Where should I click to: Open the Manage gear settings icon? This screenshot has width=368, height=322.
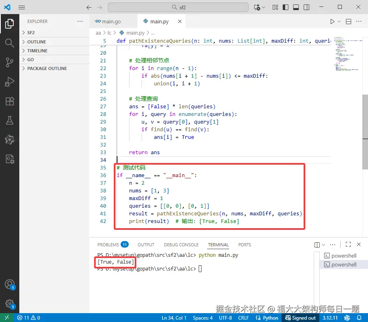coord(9,303)
